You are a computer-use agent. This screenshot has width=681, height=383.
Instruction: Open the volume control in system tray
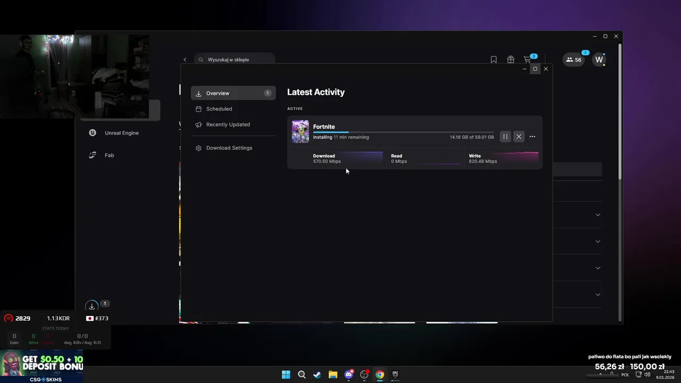point(647,374)
